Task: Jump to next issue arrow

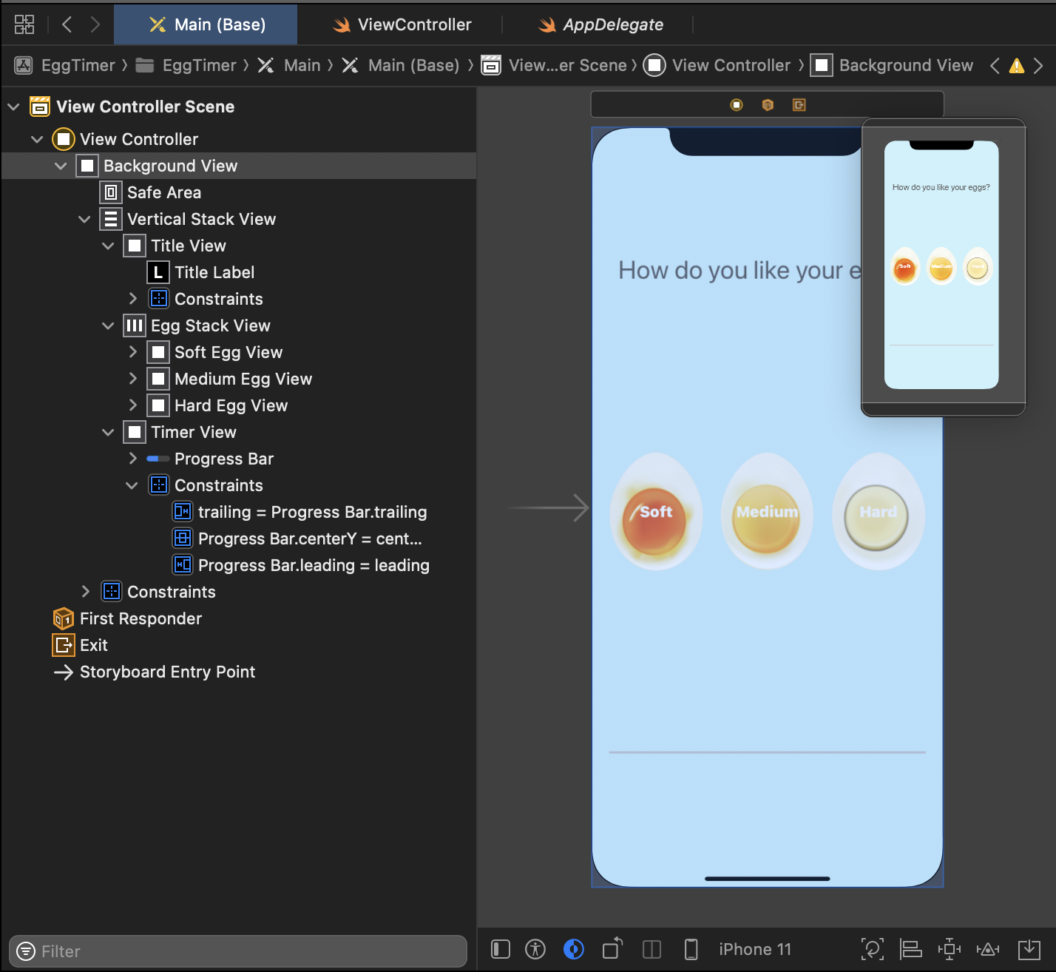Action: click(x=1038, y=66)
